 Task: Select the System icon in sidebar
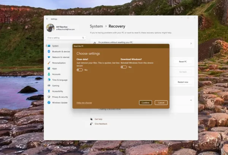49,46
